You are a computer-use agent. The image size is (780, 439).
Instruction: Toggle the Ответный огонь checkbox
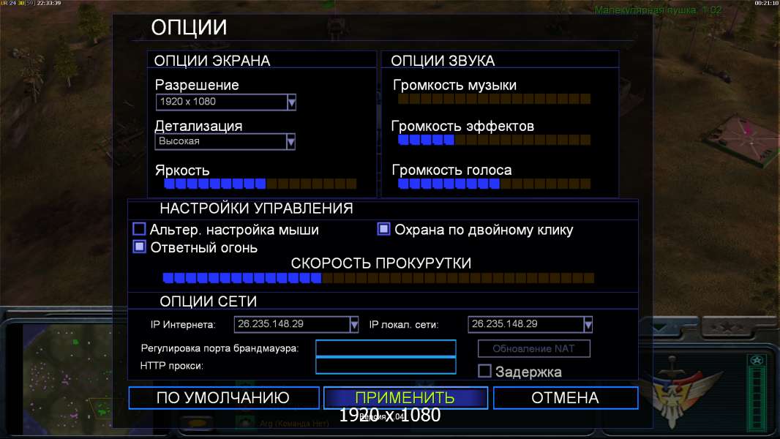point(139,247)
